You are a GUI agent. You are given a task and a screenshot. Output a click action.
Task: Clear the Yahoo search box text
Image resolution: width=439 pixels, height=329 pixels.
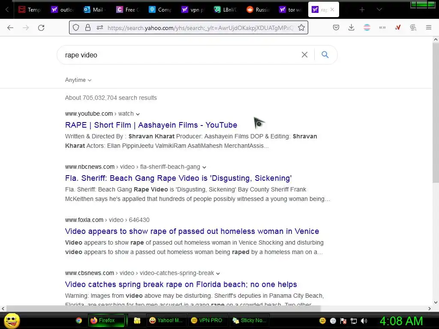click(304, 54)
